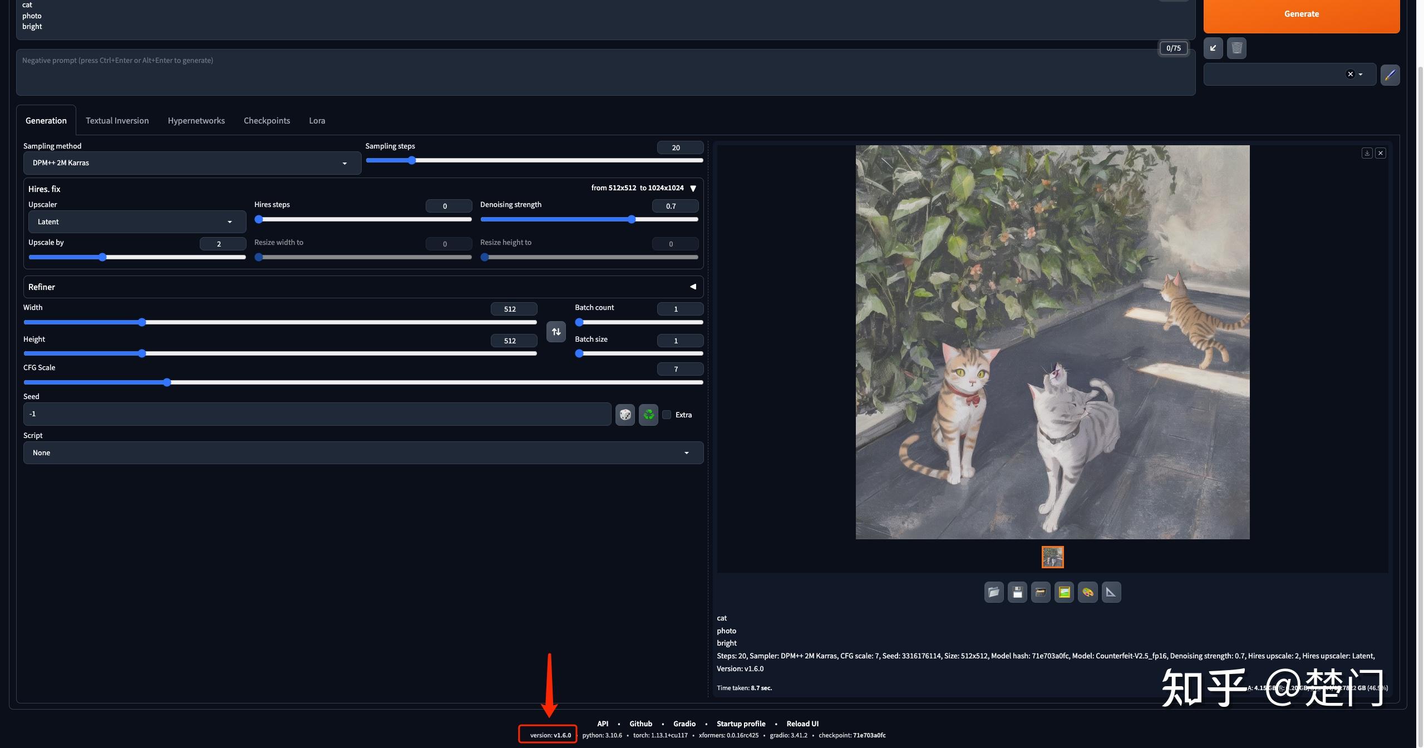Switch to the Textual Inversion tab
Viewport: 1424px width, 748px height.
pos(117,120)
